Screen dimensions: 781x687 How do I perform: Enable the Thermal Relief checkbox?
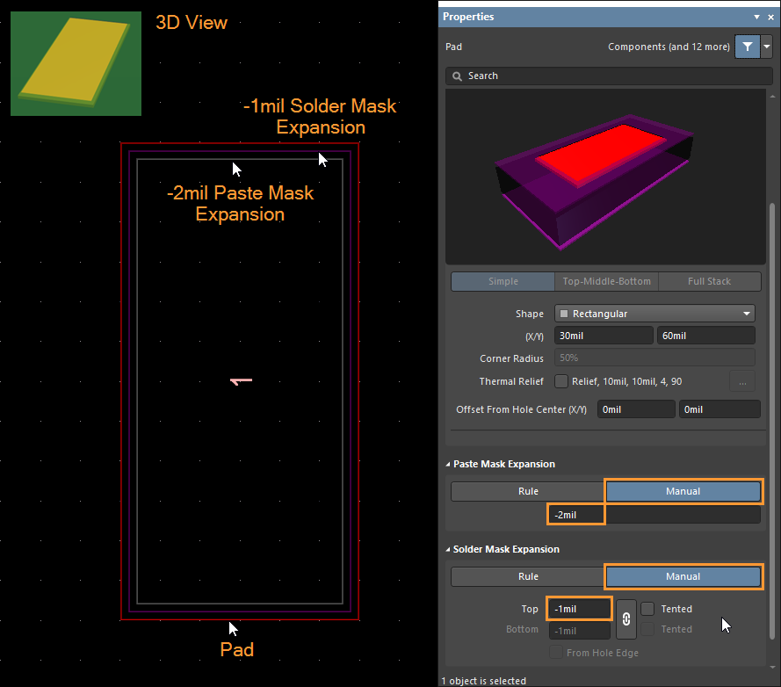pos(560,381)
